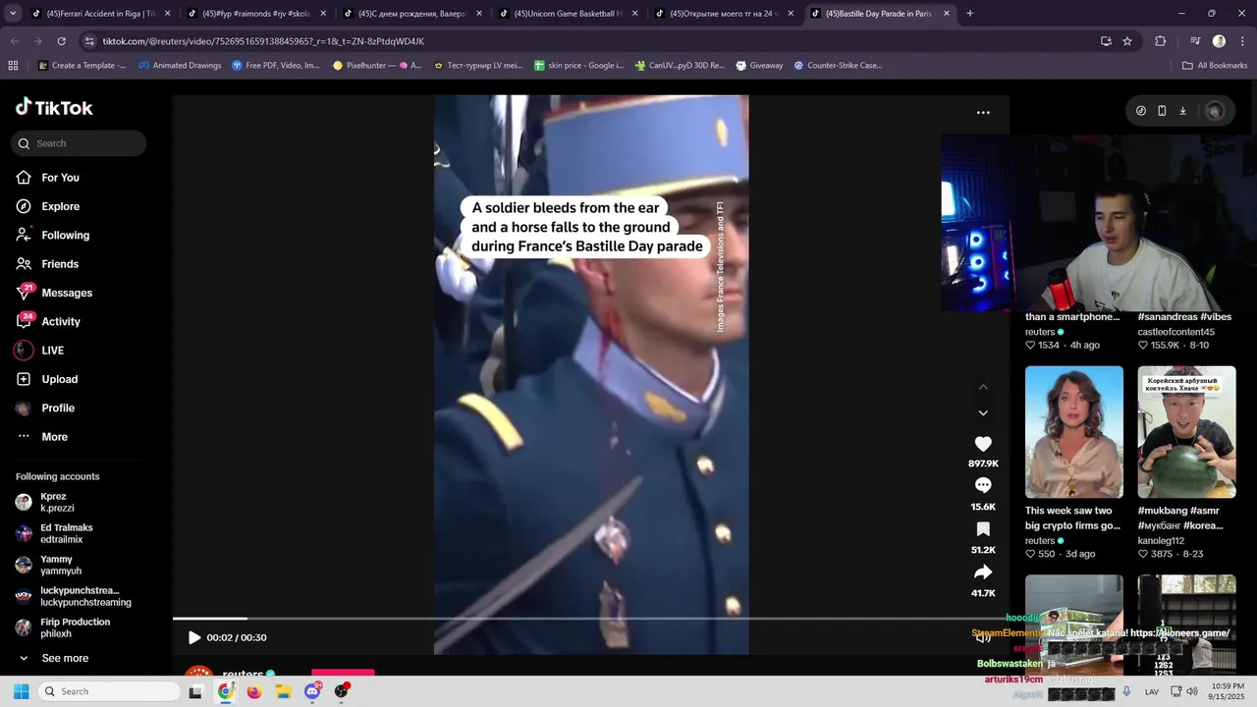The image size is (1257, 707).
Task: Reload the page
Action: tap(61, 41)
